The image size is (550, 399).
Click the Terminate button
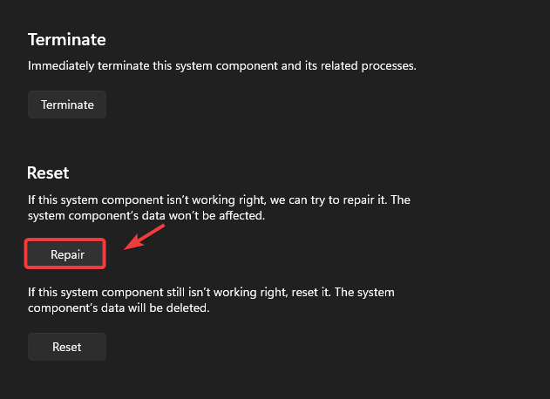click(x=67, y=105)
